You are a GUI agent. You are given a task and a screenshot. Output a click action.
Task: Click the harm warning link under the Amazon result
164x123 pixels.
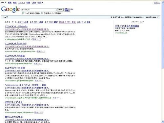point(27,88)
